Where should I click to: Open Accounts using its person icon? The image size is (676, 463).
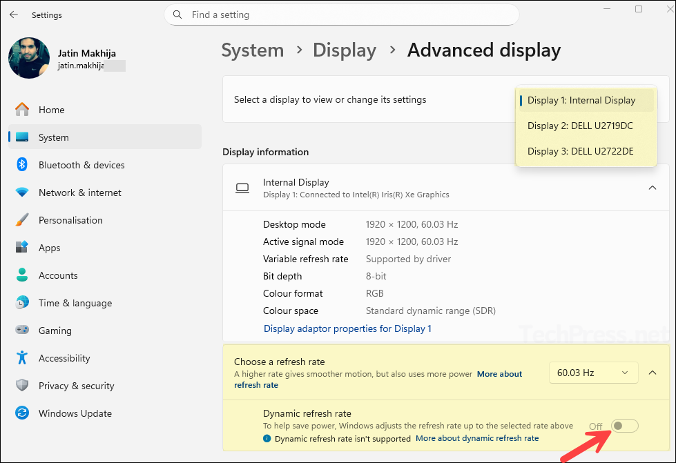tap(22, 275)
